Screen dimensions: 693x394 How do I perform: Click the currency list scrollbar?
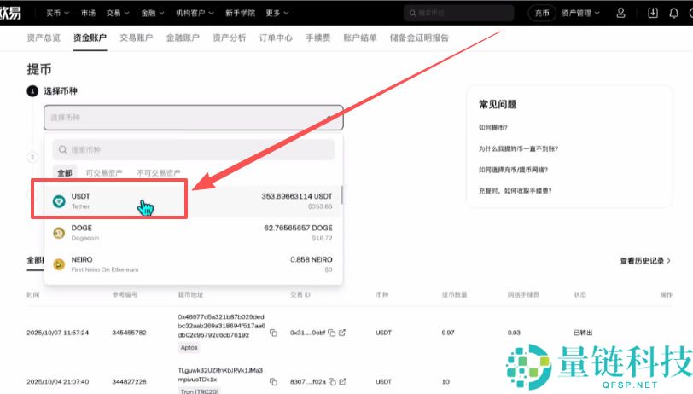pos(341,195)
